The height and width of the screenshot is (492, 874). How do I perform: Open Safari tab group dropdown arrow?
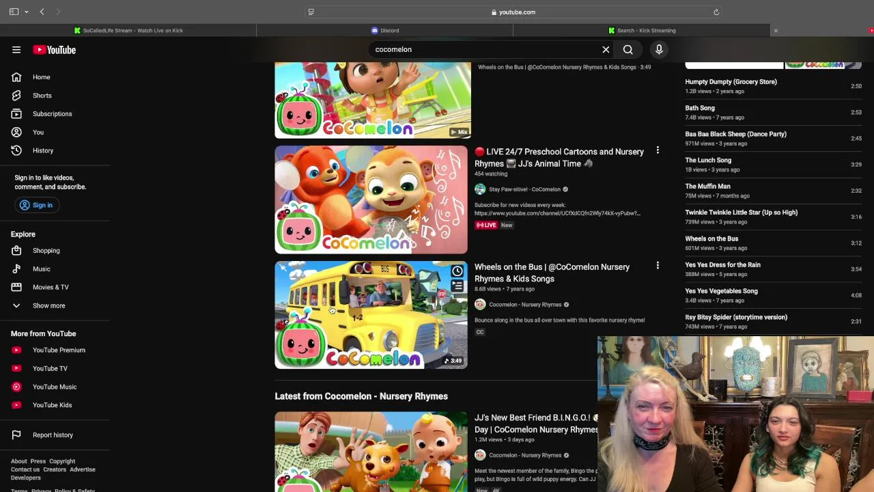27,12
